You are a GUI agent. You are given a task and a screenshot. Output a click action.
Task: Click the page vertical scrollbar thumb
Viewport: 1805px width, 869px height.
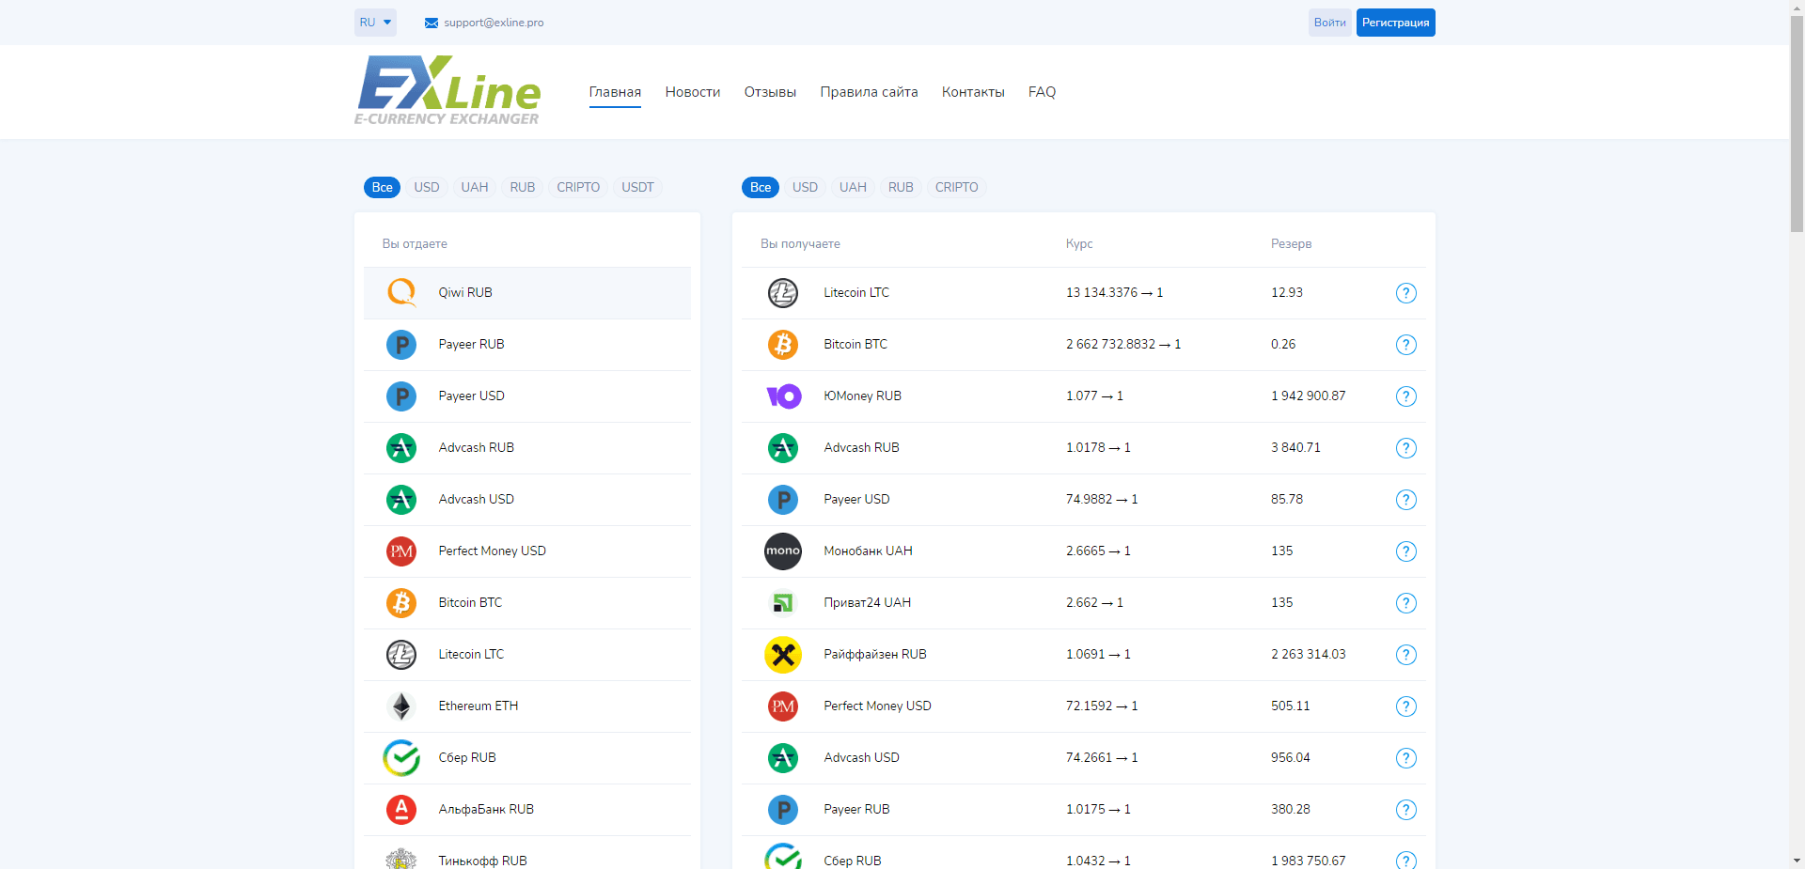tap(1797, 122)
